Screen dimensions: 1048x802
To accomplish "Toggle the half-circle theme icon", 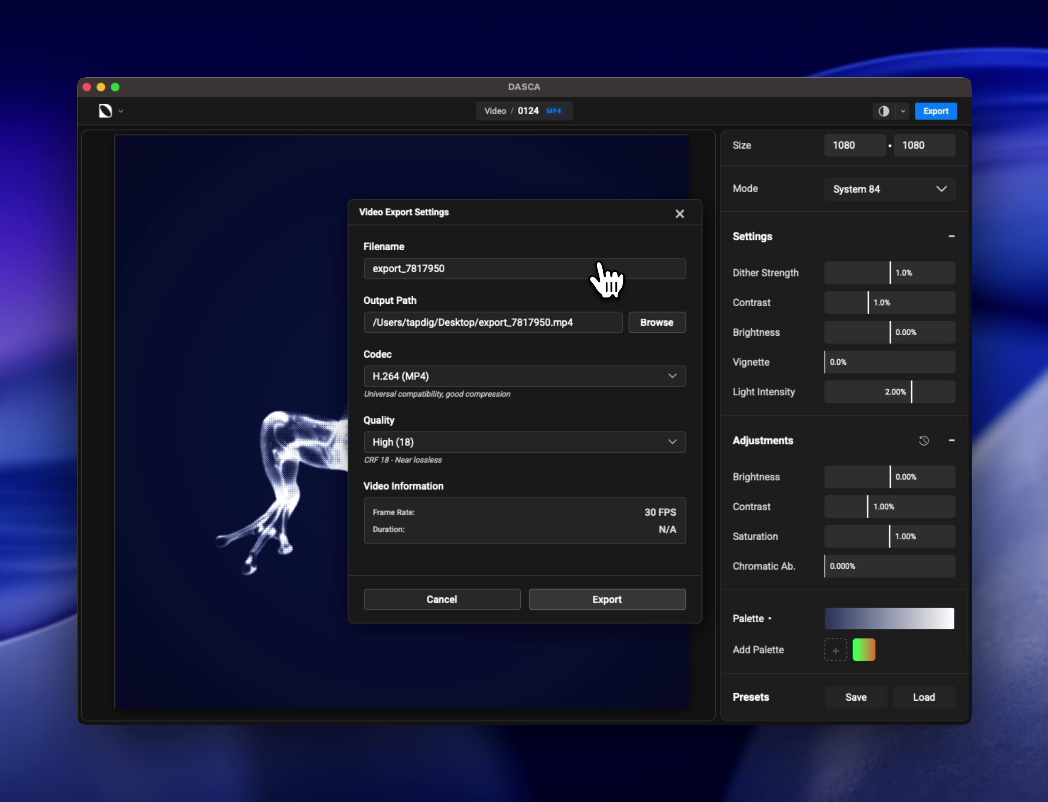I will point(883,111).
